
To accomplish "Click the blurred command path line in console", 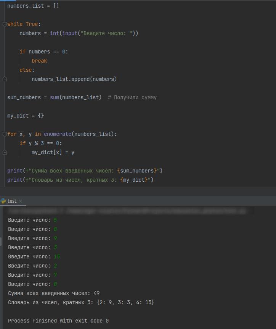I will (127, 211).
